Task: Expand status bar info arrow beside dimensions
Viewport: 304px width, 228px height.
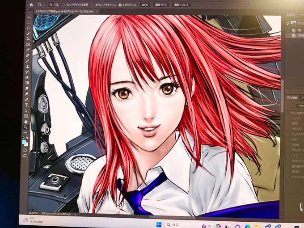Action: pyautogui.click(x=76, y=214)
